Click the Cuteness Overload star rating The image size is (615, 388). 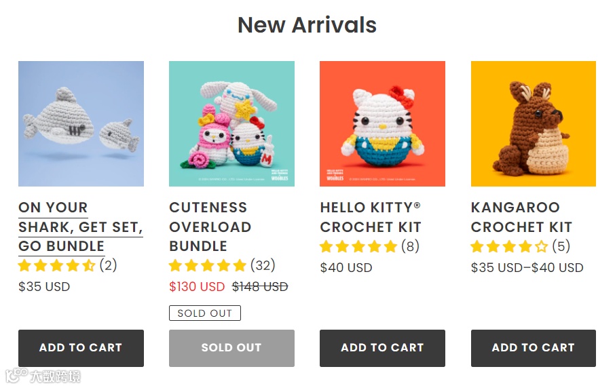coord(208,265)
